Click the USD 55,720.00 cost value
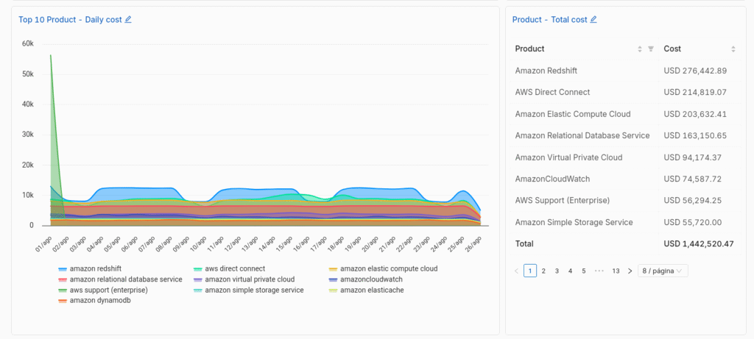754x339 pixels. tap(692, 222)
